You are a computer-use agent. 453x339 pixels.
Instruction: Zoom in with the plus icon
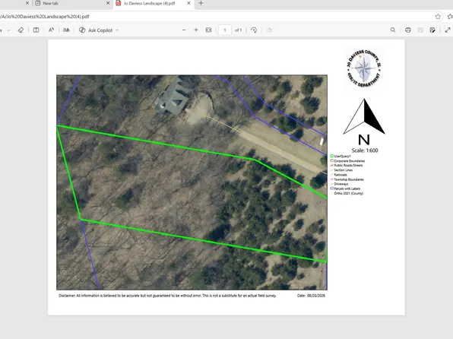(196, 30)
